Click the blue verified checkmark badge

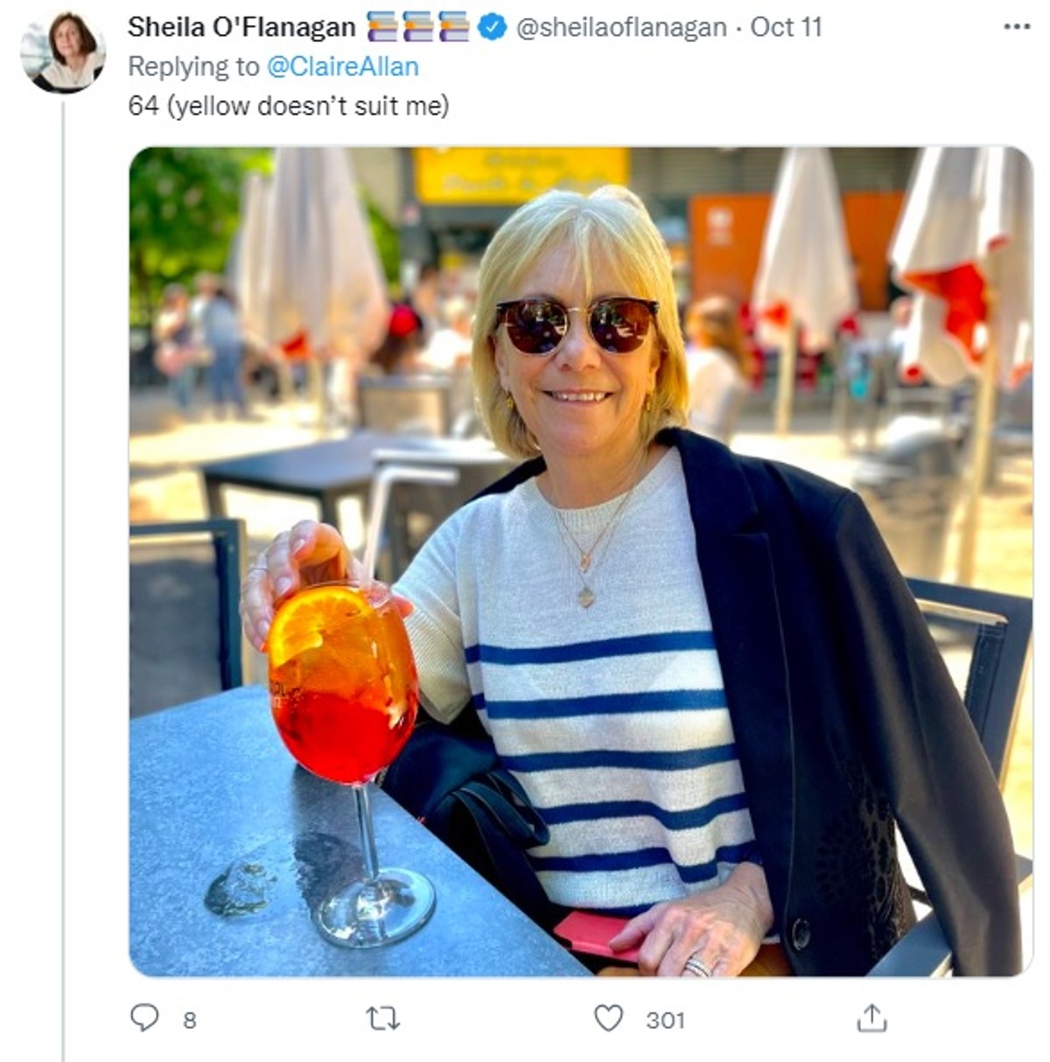pyautogui.click(x=492, y=27)
